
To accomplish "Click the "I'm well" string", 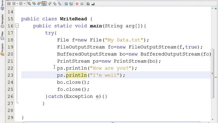I will [x=105, y=75].
